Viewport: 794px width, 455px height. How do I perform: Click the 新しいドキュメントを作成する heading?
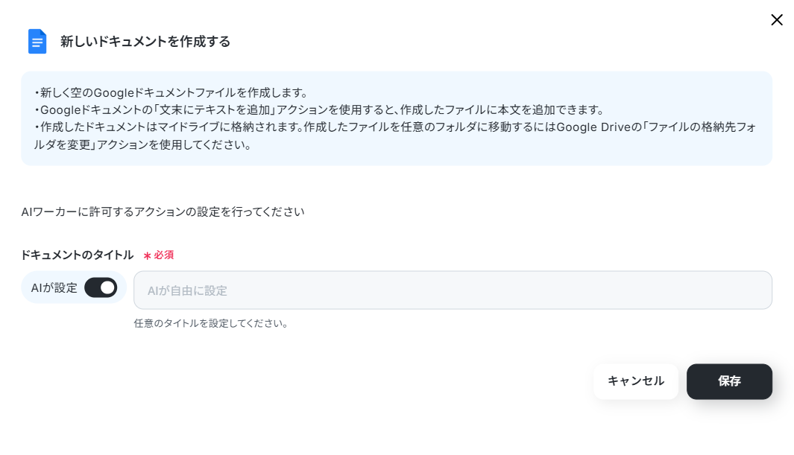click(145, 42)
